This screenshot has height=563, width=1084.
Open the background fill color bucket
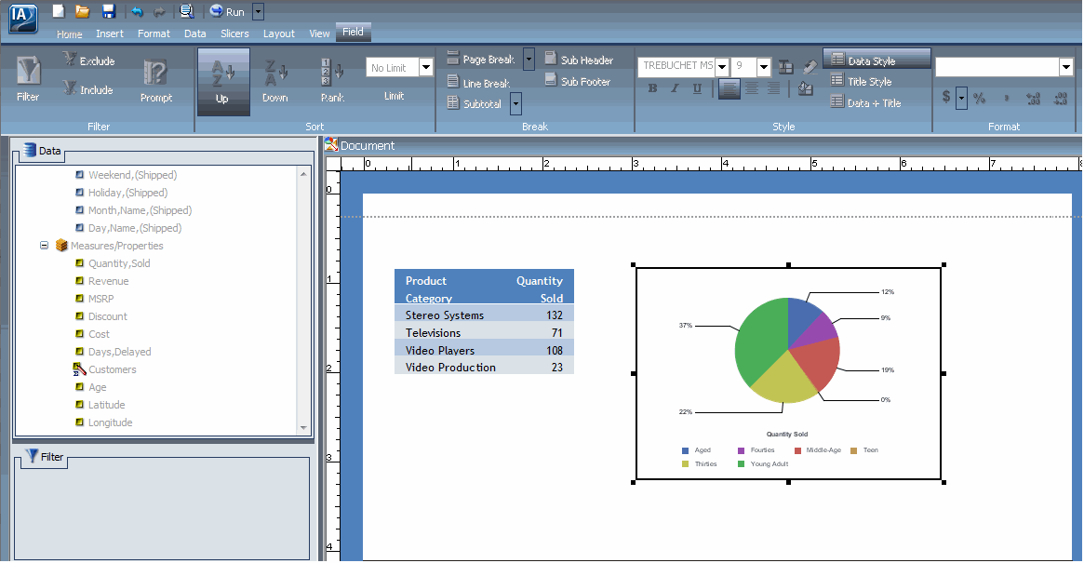click(806, 88)
